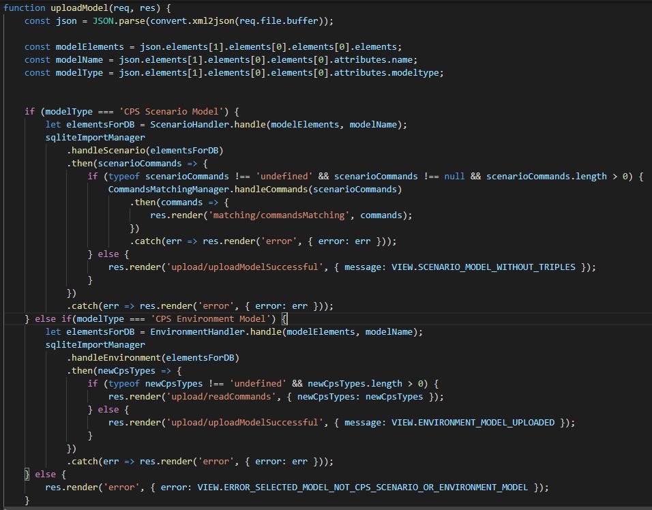Click the attributes.modeltype property access

(x=387, y=72)
